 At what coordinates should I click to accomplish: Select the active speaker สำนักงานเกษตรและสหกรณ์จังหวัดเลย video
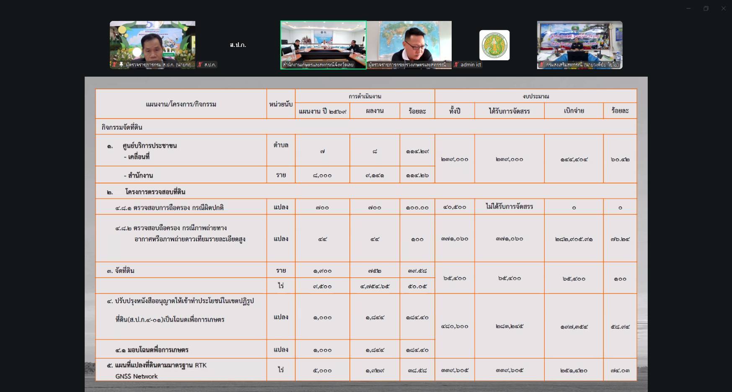pos(323,45)
